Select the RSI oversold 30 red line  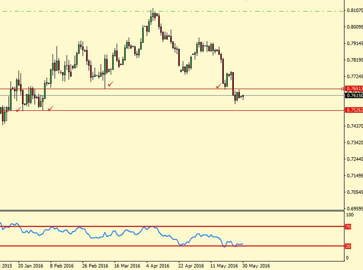(172, 246)
